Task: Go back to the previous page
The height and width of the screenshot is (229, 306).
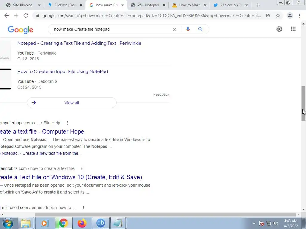Action: click(7, 16)
